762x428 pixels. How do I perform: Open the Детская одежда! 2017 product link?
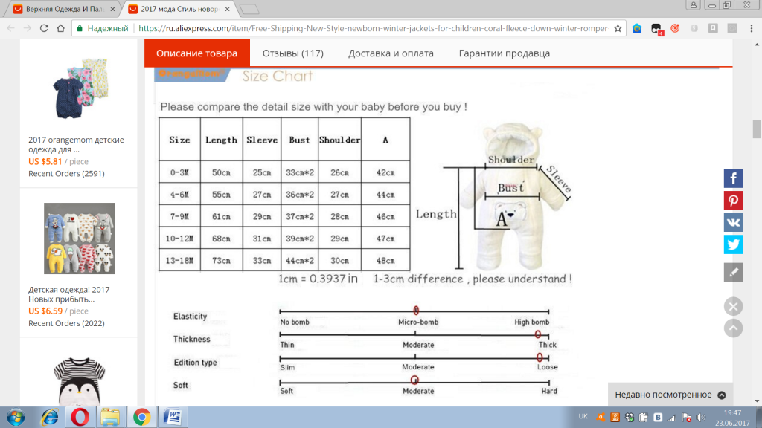pyautogui.click(x=68, y=294)
